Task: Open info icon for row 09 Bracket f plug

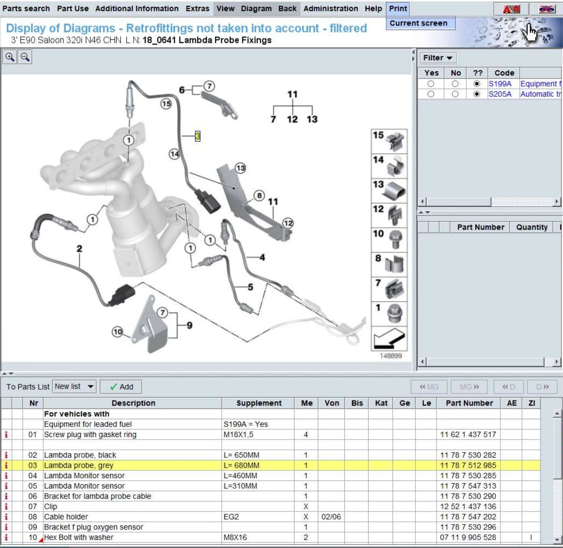Action: click(x=6, y=527)
